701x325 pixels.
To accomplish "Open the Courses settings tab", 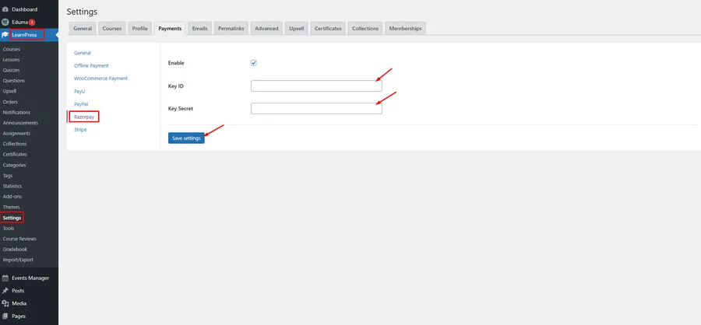I will (x=111, y=28).
